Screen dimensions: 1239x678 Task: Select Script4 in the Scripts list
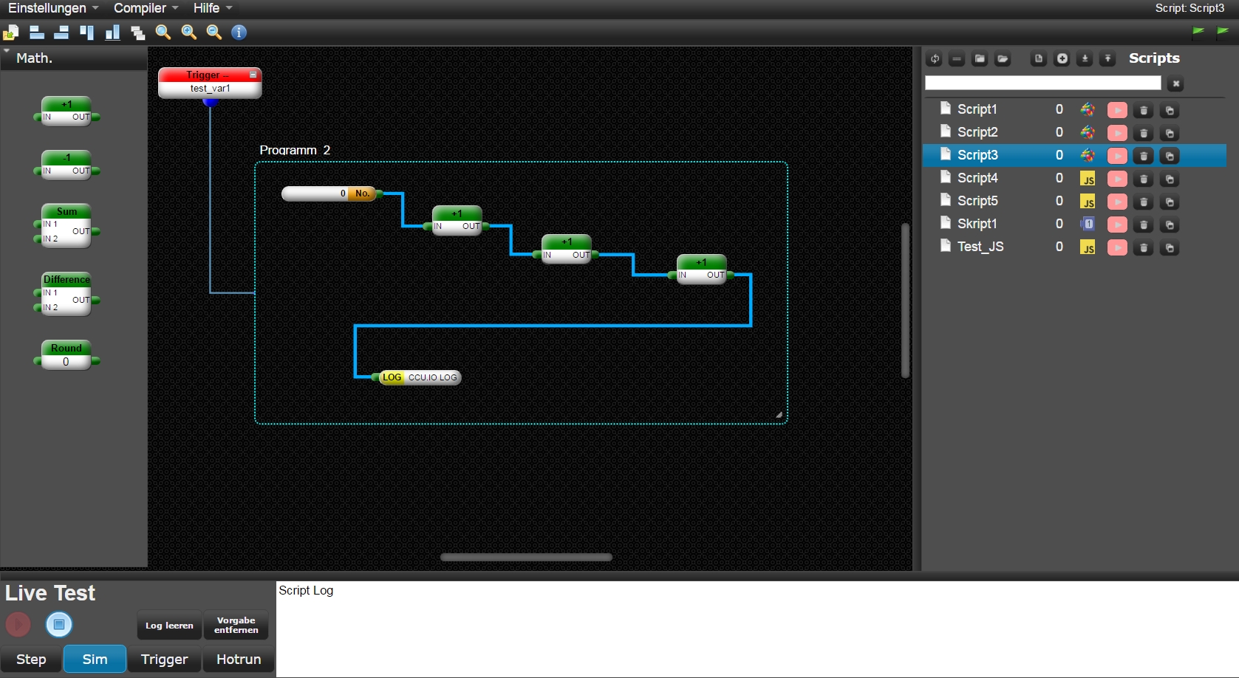[1074, 178]
